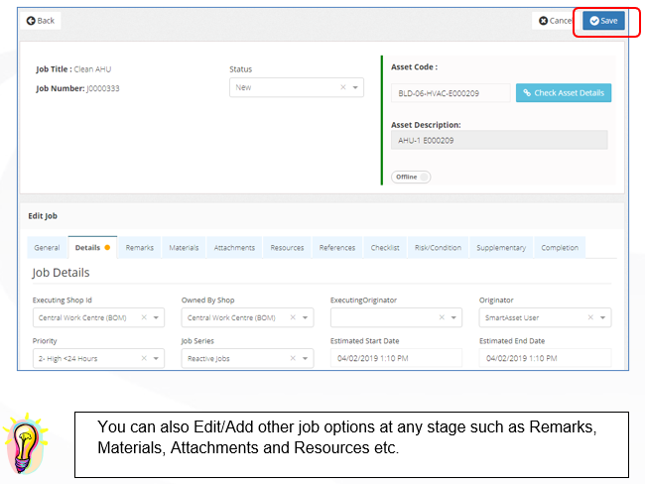The width and height of the screenshot is (645, 484).
Task: Click the Job Details heading
Action: click(61, 273)
